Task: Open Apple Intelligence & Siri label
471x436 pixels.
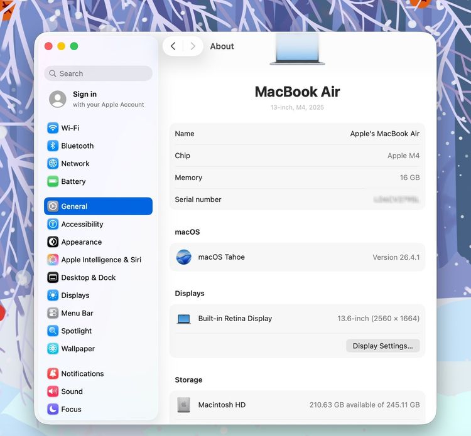Action: tap(101, 260)
